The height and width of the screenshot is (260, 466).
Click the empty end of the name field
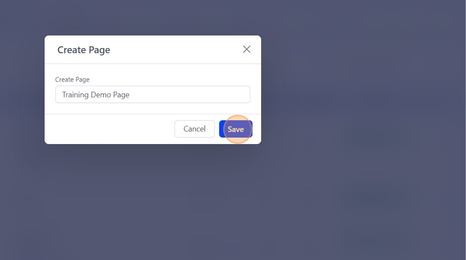(x=190, y=94)
